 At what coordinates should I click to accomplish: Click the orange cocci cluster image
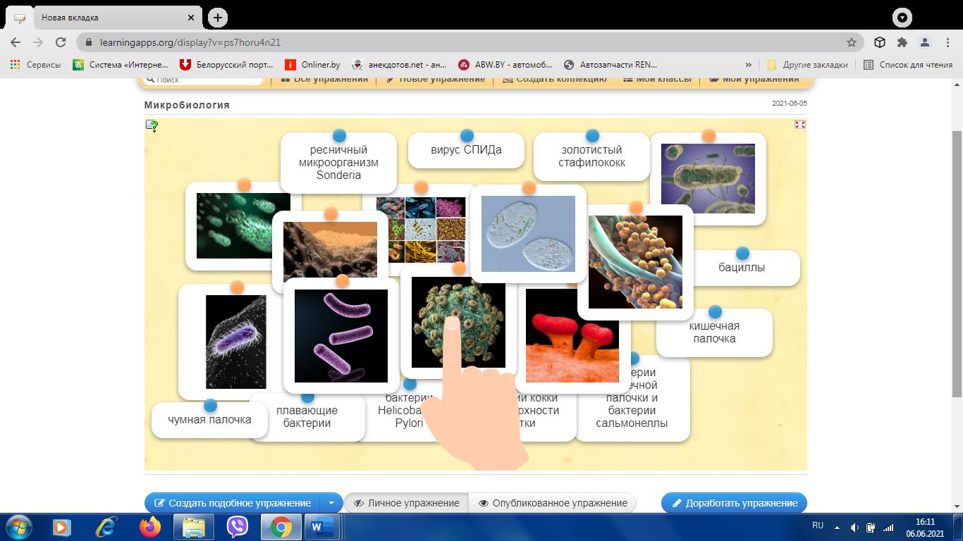pos(635,262)
